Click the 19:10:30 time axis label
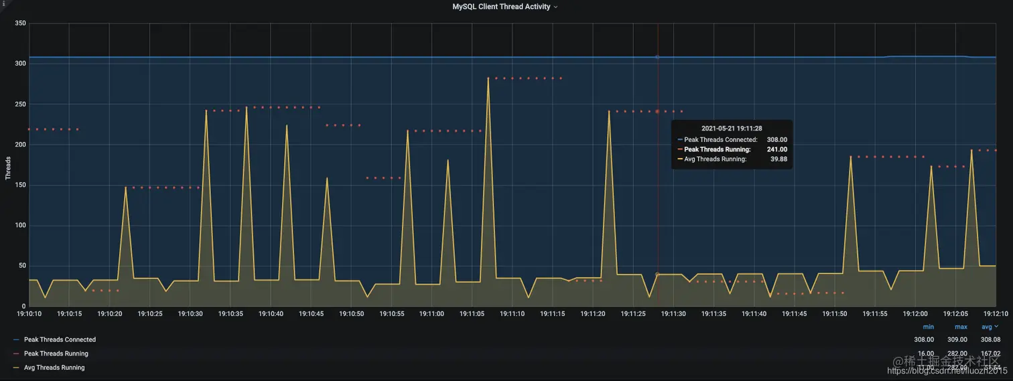Viewport: 1013px width, 381px height. [190, 313]
